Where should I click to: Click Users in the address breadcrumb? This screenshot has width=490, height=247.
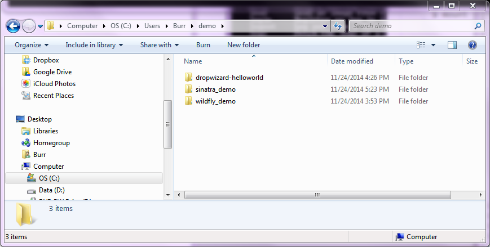152,26
